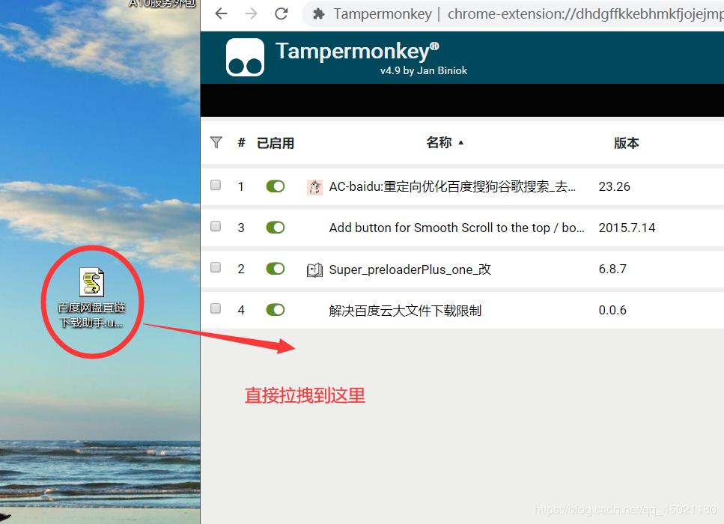This screenshot has height=524, width=724.
Task: Click the extension puzzle icon in address bar
Action: point(319,14)
